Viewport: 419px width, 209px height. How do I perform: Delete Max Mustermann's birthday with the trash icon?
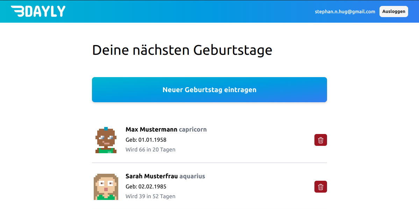tap(320, 140)
